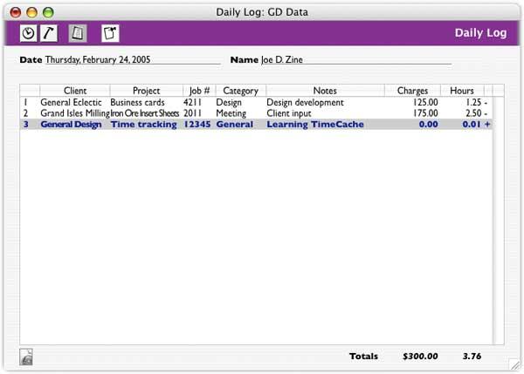The width and height of the screenshot is (524, 374).
Task: Click the green zoom window button
Action: coord(48,12)
